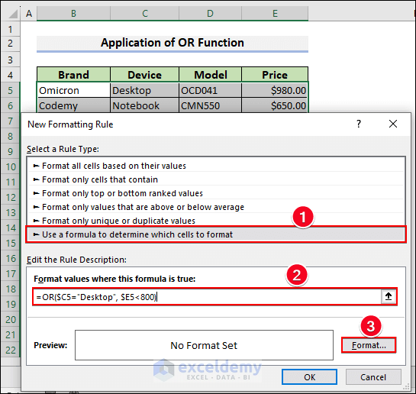Select row 6 header
Image resolution: width=416 pixels, height=394 pixels.
[11, 105]
